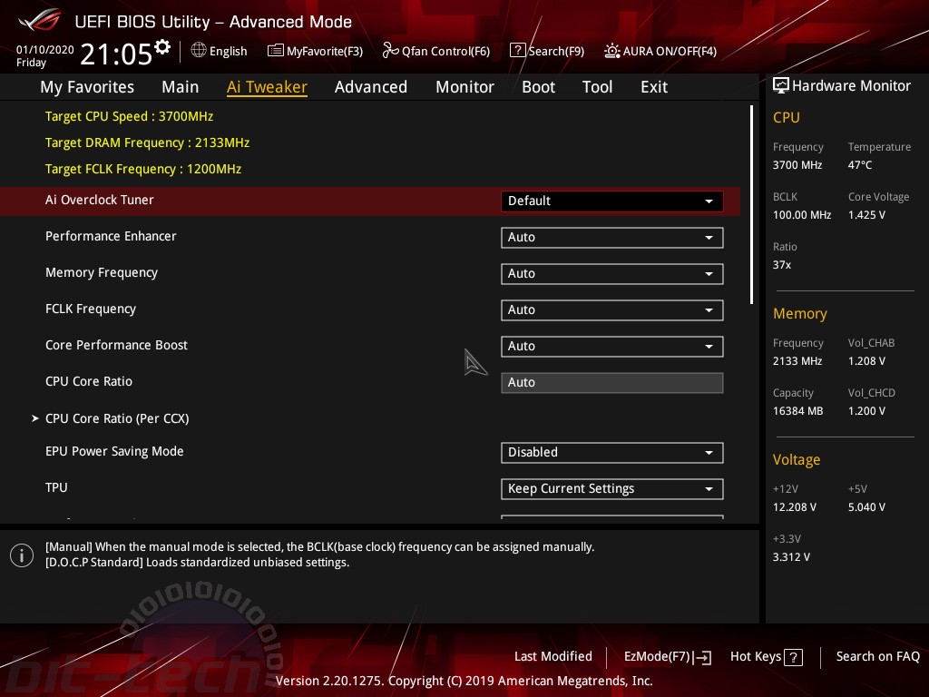Click the settings list vertical scrollbar
The height and width of the screenshot is (697, 929).
tap(752, 204)
